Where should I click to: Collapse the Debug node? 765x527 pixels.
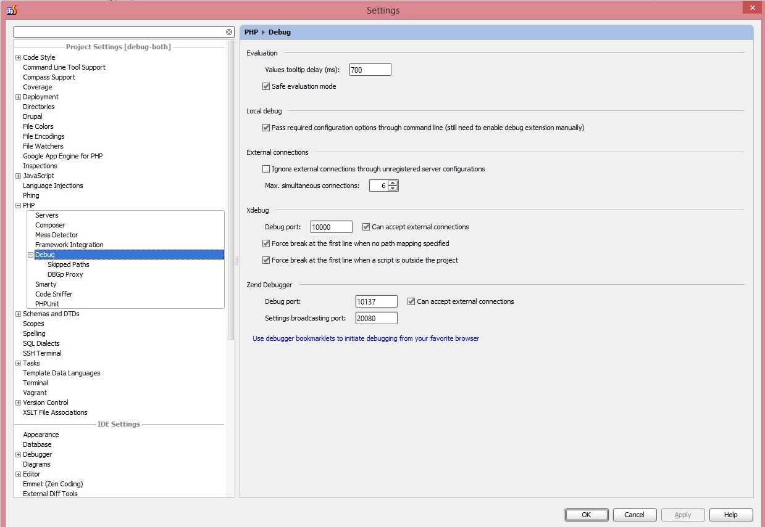30,255
